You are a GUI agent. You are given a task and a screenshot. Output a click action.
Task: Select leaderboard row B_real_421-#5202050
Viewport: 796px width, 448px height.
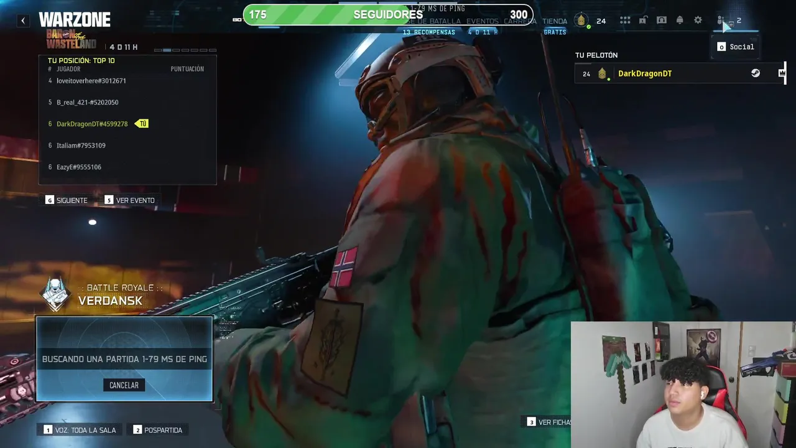(x=127, y=102)
